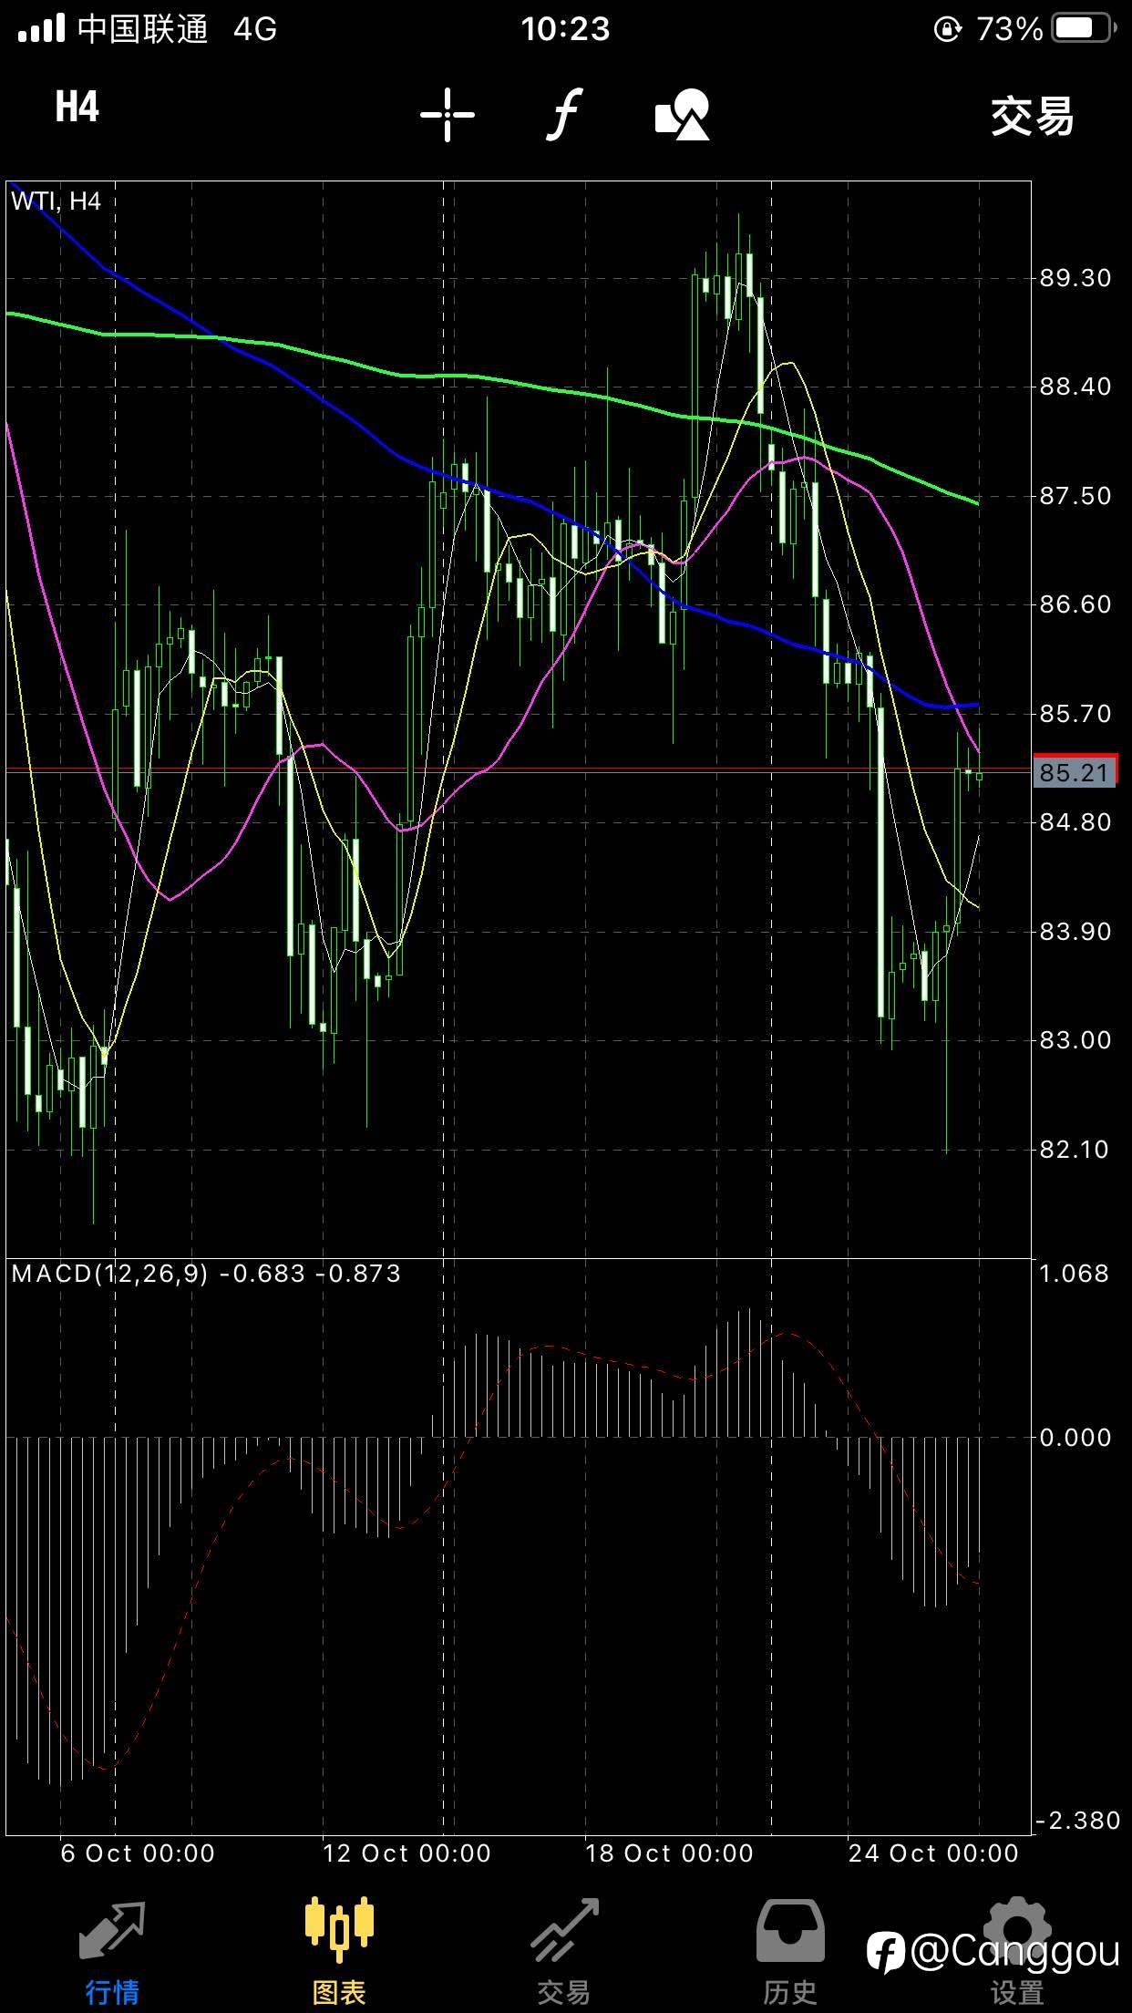Tap the 交易 button at top right
This screenshot has height=2013, width=1132.
pos(1033,116)
